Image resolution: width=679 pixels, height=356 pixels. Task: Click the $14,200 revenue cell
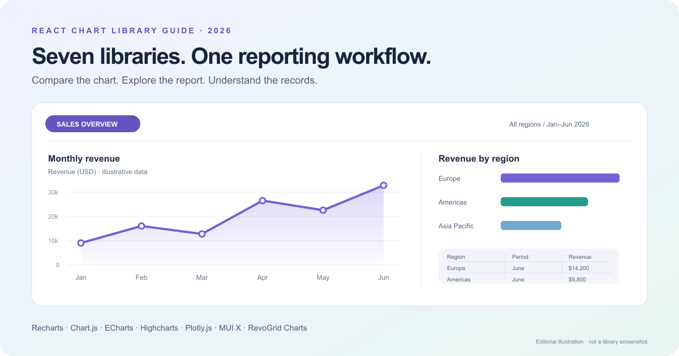[579, 268]
